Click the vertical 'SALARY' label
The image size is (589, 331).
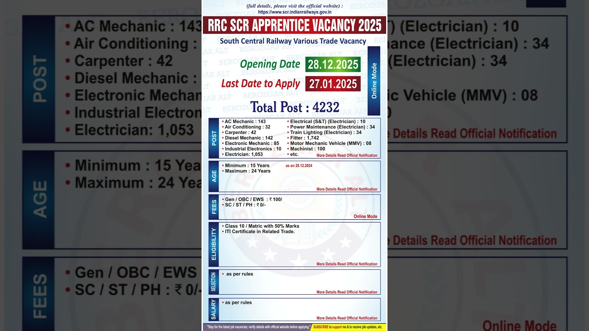coord(214,309)
